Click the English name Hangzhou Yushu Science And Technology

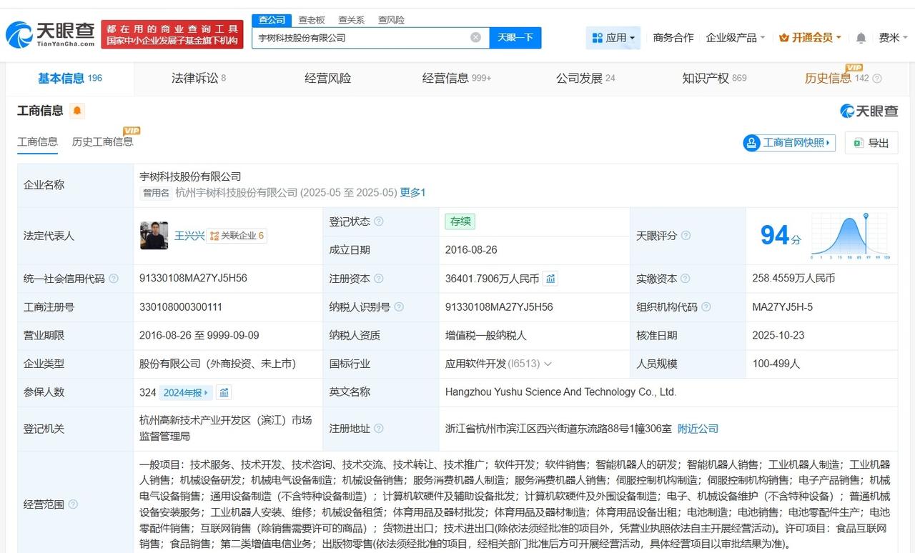(560, 392)
